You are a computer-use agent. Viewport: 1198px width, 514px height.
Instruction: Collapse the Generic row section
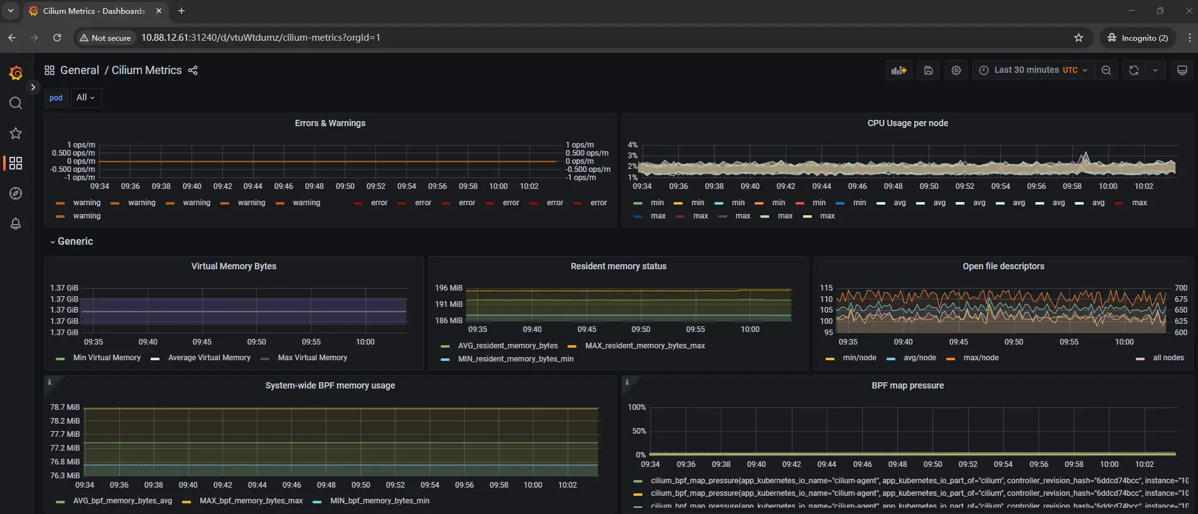tap(75, 242)
